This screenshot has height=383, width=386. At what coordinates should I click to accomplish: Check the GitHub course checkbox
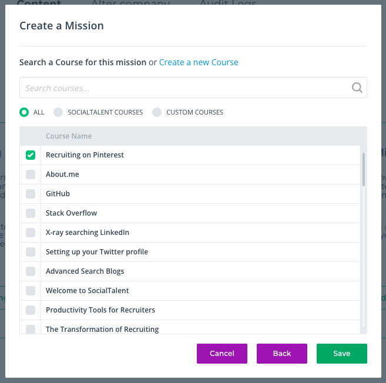(x=31, y=194)
